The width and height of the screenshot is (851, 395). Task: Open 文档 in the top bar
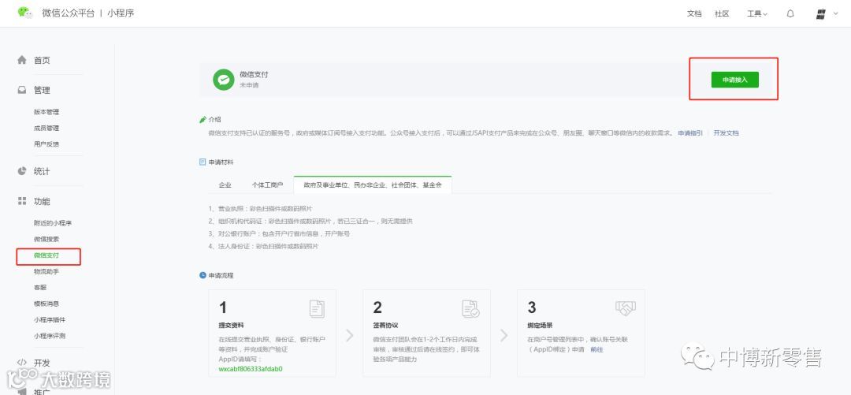point(694,14)
